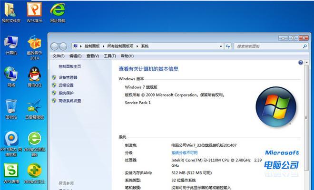
Task: Click the scroll-up arrow of the vertical scrollbar
Action: point(306,63)
